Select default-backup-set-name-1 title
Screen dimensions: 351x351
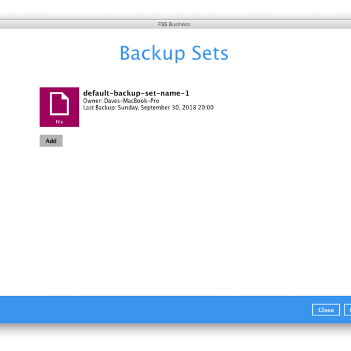(136, 93)
